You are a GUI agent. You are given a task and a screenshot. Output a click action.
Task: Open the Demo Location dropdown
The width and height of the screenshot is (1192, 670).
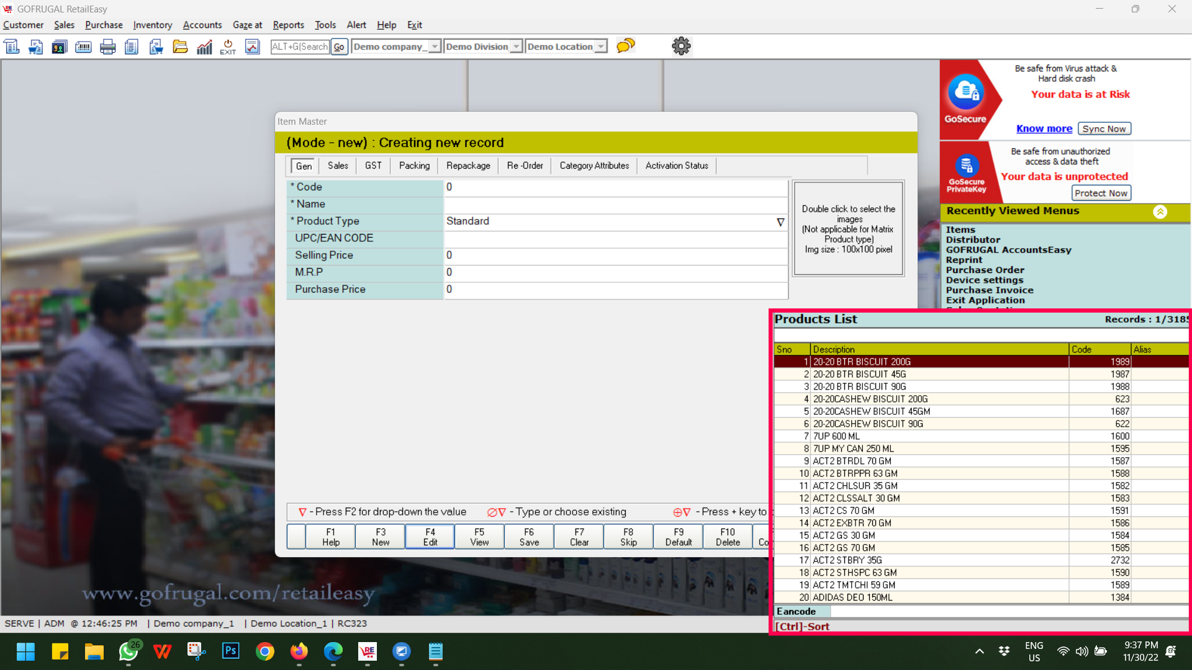600,47
